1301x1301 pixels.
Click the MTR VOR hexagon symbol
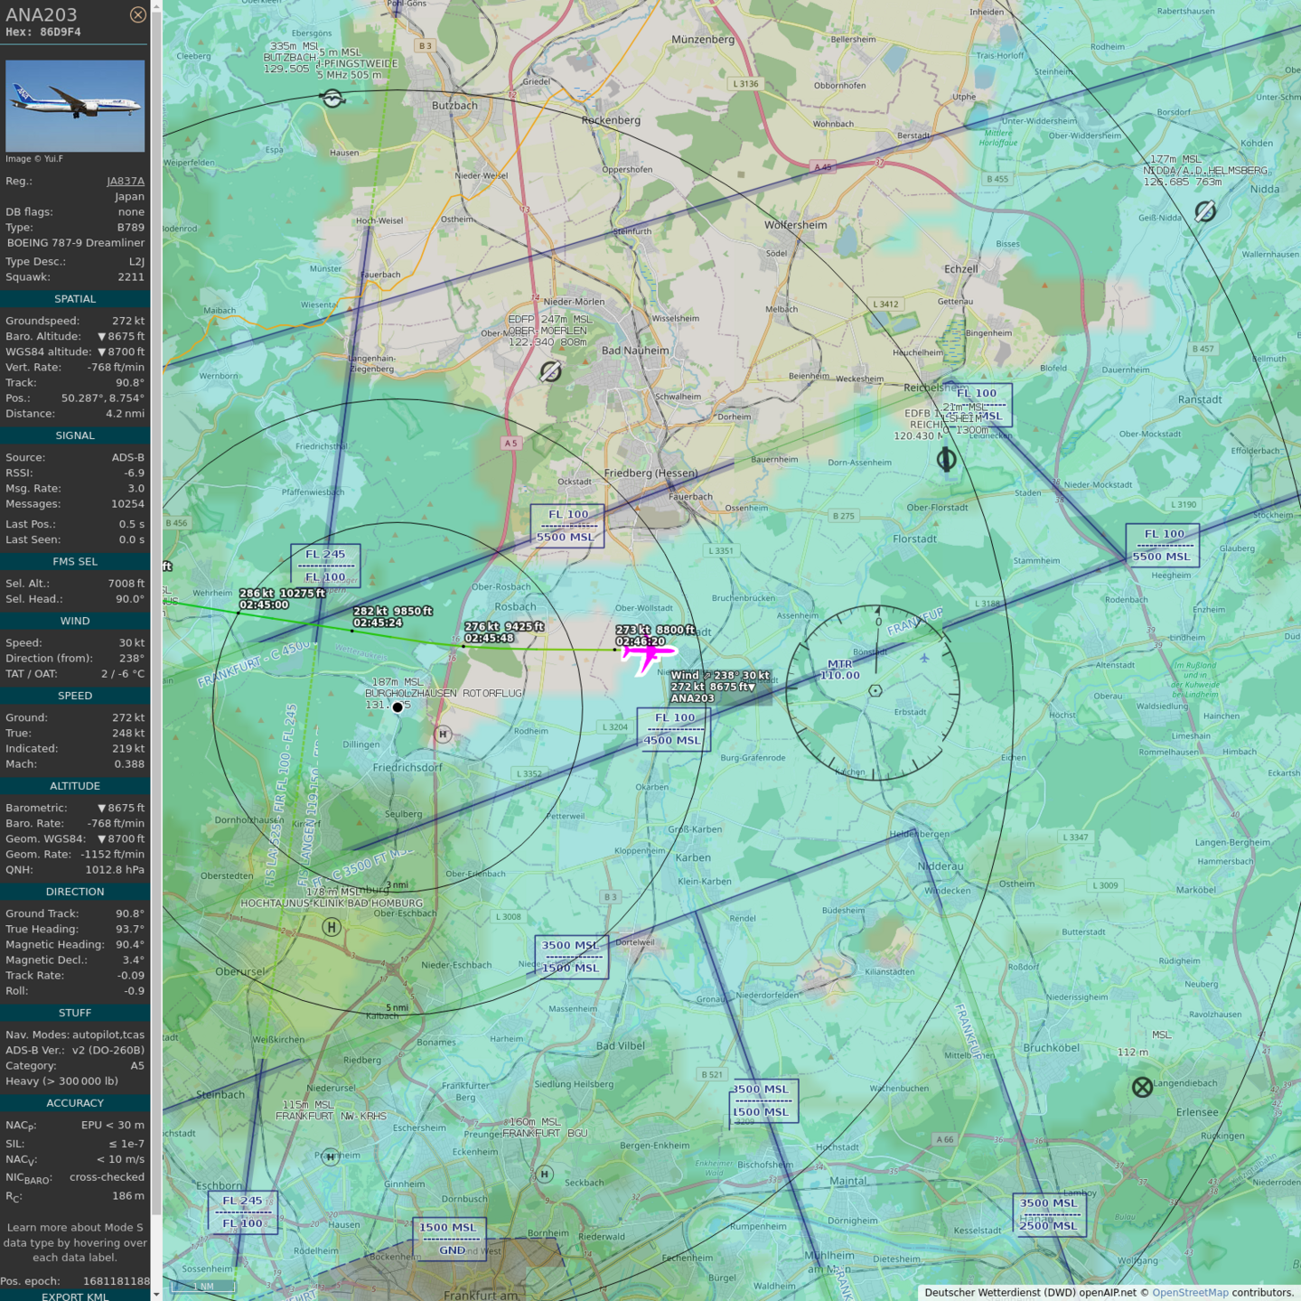875,691
